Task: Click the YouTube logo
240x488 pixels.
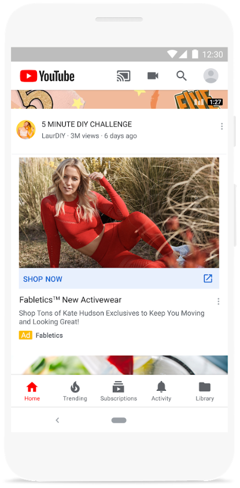Action: point(47,76)
